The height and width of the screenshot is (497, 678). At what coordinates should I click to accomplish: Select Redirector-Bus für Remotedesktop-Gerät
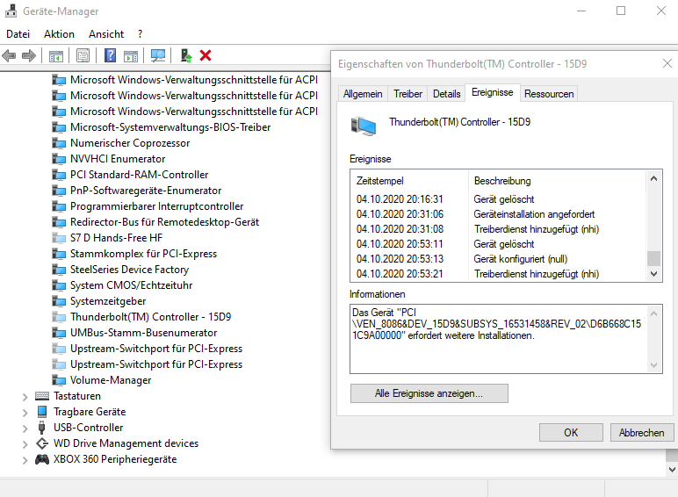coord(165,222)
